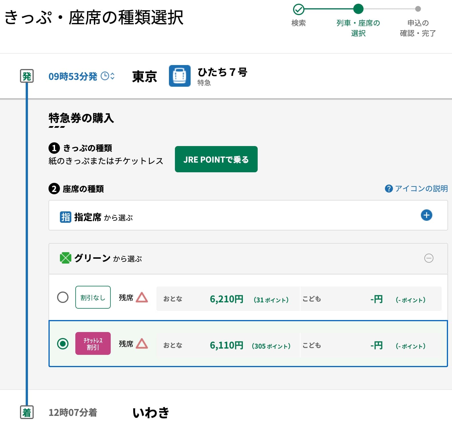452x433 pixels.
Task: Click the 12時07分着 arrival time
Action: point(73,412)
